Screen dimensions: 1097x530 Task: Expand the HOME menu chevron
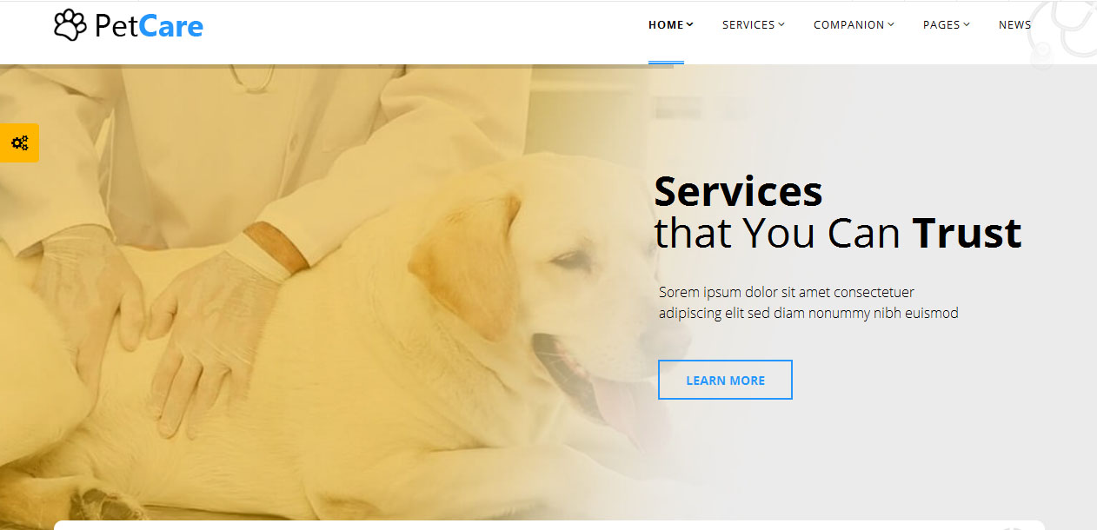tap(690, 24)
